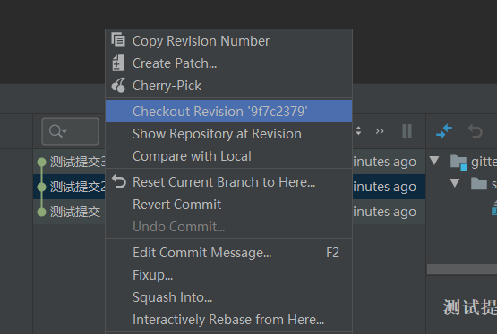Click the pause-shaped toolbar icon

pos(407,130)
